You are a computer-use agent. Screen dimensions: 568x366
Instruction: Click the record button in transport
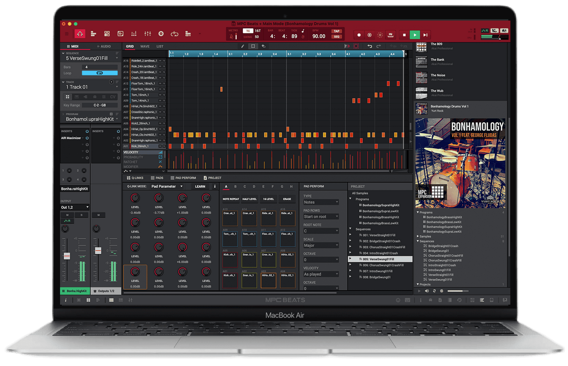(359, 35)
